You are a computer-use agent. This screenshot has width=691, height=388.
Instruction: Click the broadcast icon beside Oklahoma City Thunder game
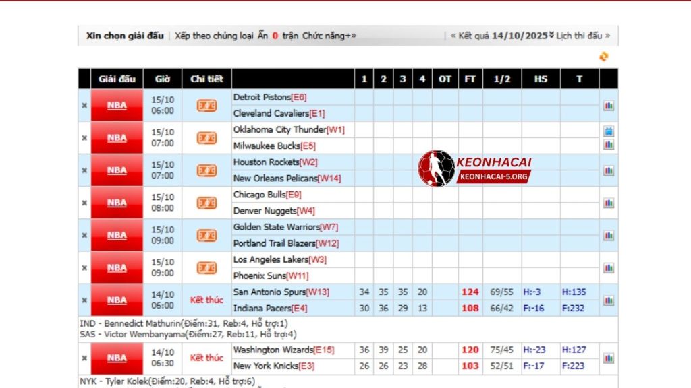pos(609,130)
